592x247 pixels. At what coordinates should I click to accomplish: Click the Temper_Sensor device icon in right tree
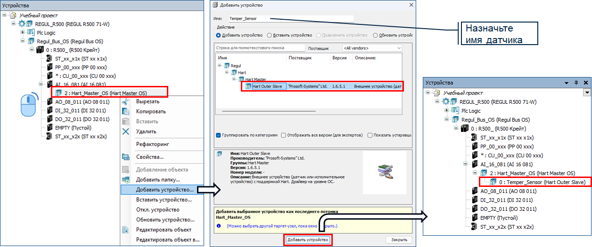493,182
